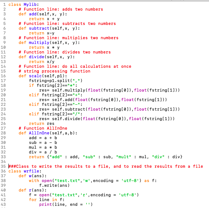The height and width of the screenshot is (208, 209).
Task: Click 'add = a + b' on line 29
Action: click(x=43, y=138)
